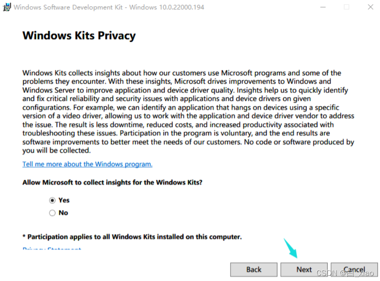Select the Yes radio button
380x281 pixels.
[52, 200]
